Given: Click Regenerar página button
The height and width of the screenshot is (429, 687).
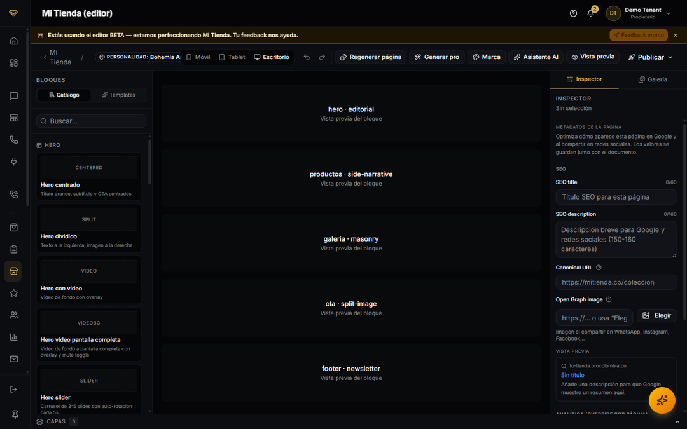Looking at the screenshot, I should (371, 57).
